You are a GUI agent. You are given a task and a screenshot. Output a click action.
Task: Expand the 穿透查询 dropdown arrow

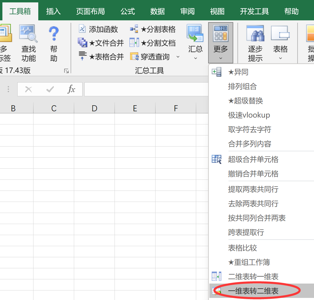[178, 57]
